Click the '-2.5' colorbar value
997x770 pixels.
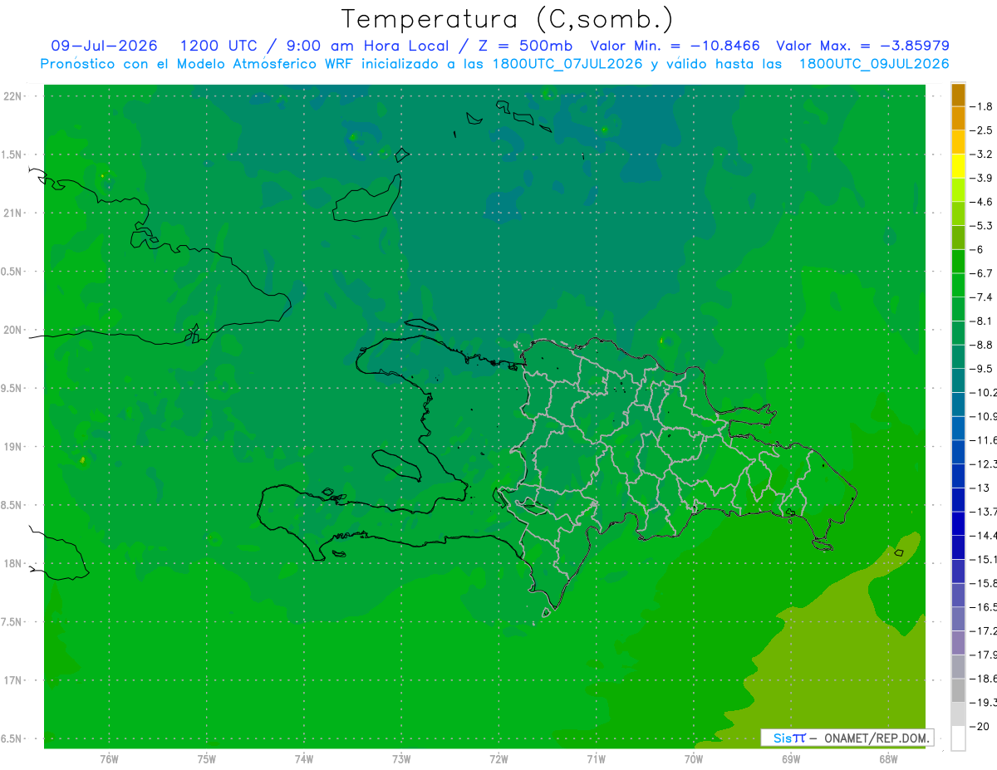[x=981, y=130]
